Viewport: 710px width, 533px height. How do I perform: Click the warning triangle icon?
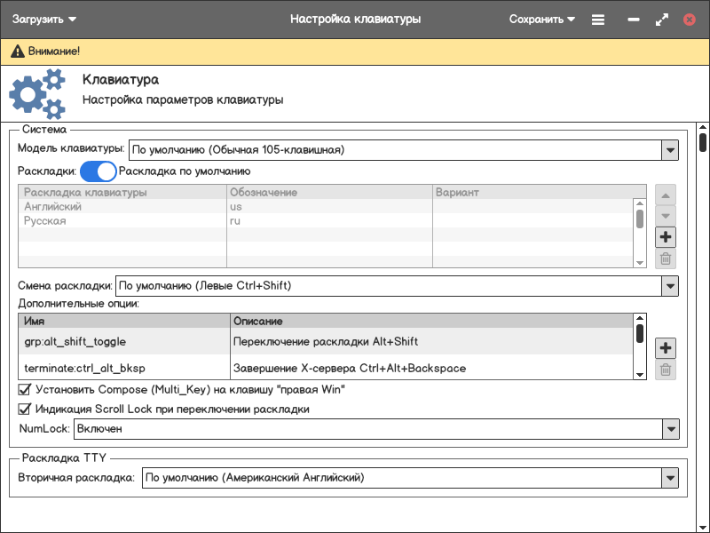[x=17, y=52]
